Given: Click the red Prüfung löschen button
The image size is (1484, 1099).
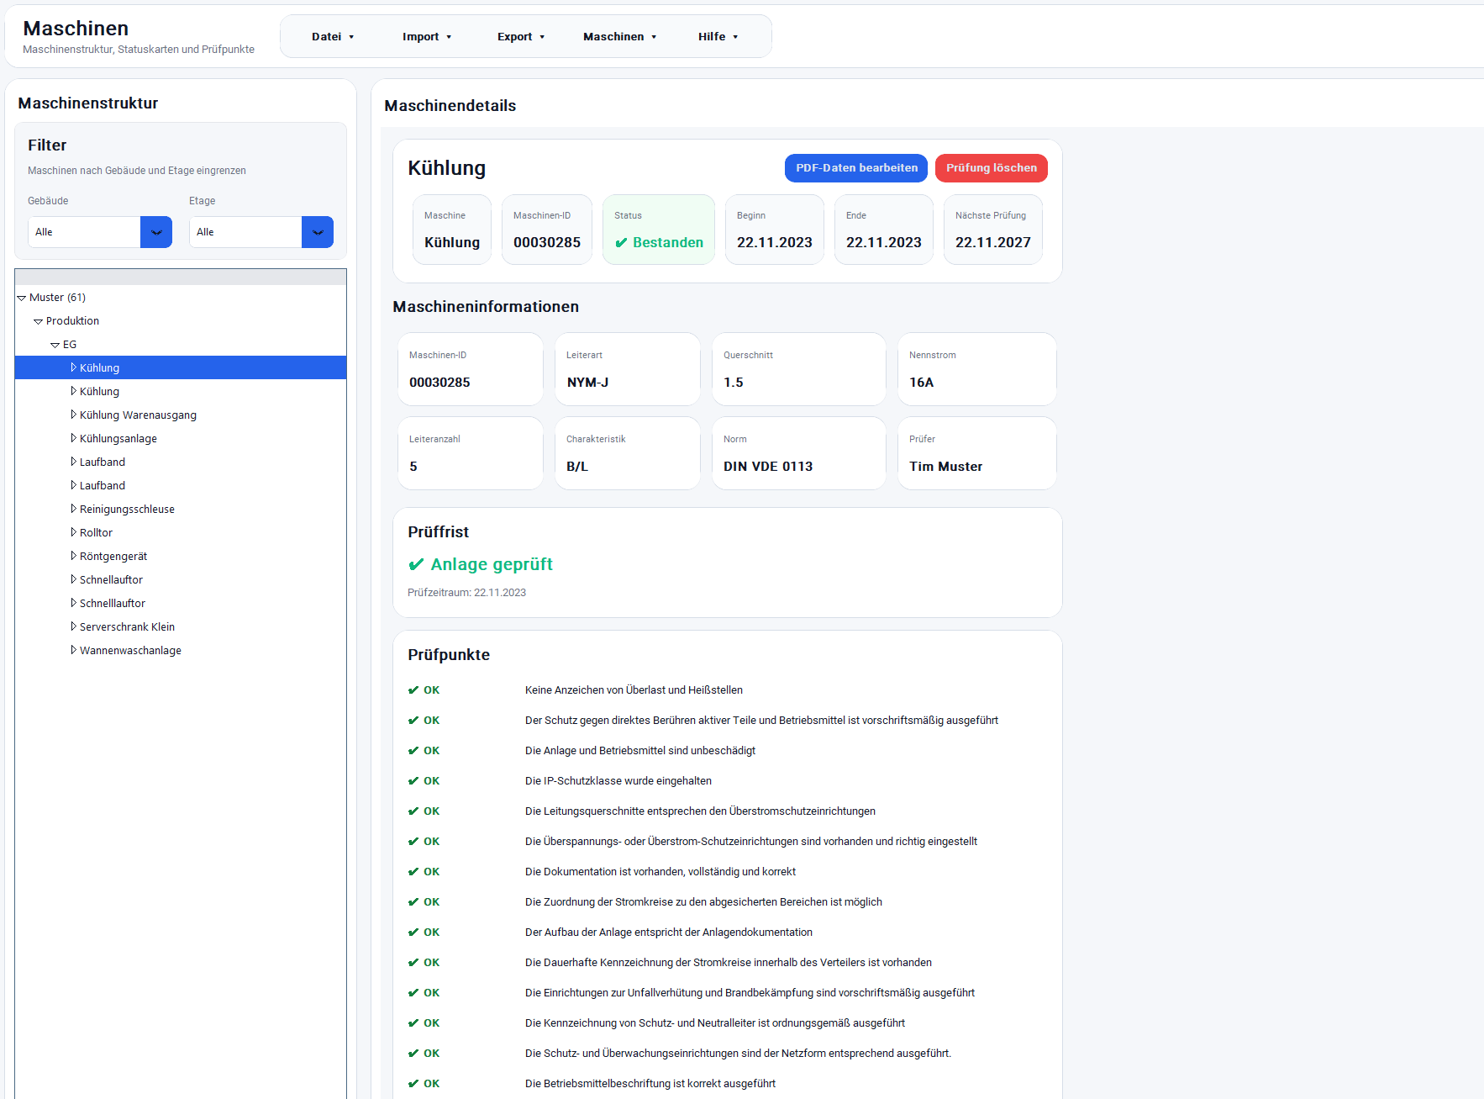Looking at the screenshot, I should 991,168.
